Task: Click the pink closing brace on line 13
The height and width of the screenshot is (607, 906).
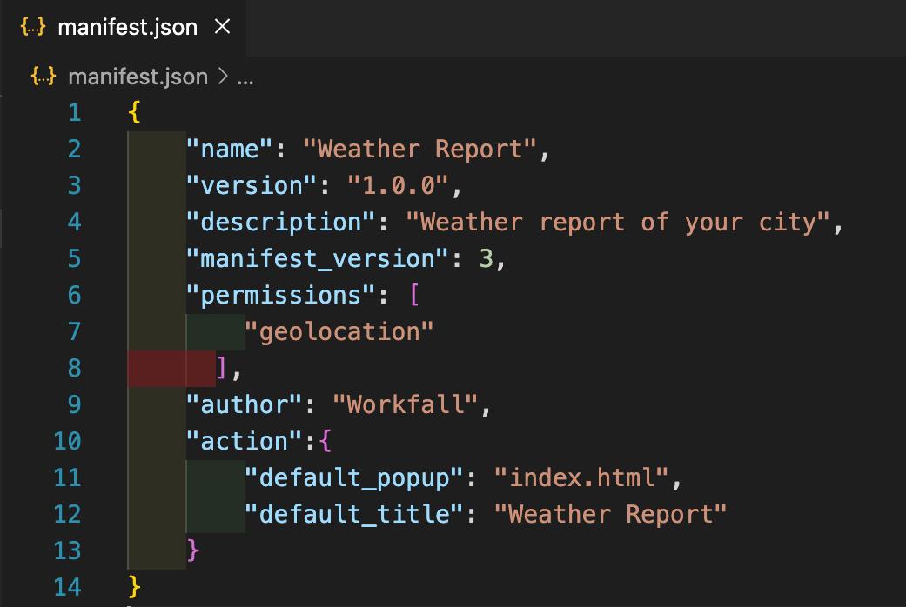Action: [193, 550]
